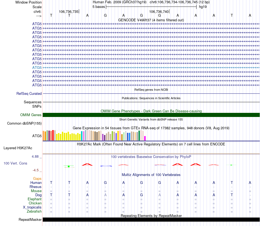The width and height of the screenshot is (260, 226).
Task: Select the Zebrafish species label
Action: 34,212
